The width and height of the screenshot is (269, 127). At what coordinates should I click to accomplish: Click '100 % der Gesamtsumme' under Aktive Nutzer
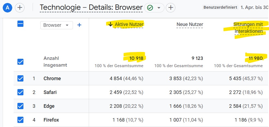[119, 66]
